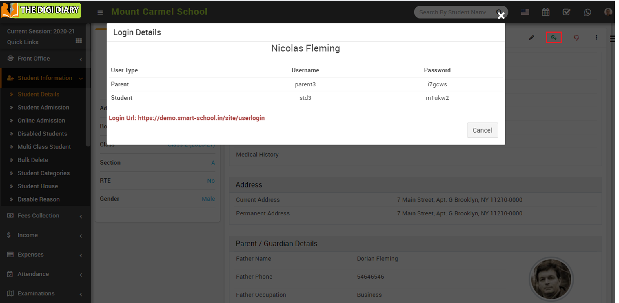
Task: Toggle the sidebar hamburger menu
Action: tap(100, 12)
